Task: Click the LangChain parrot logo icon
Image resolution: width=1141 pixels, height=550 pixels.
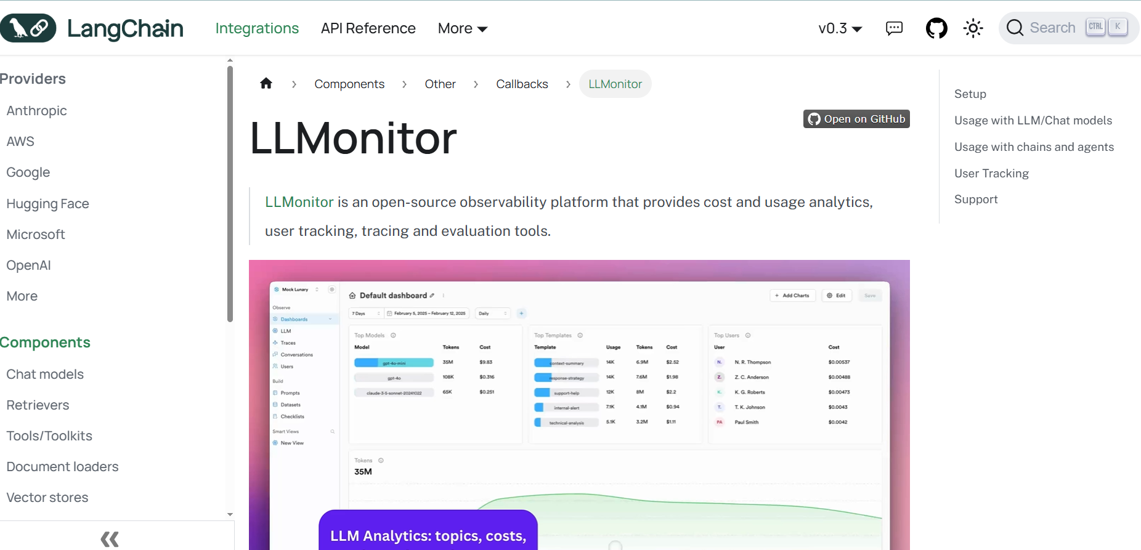Action: 28,28
